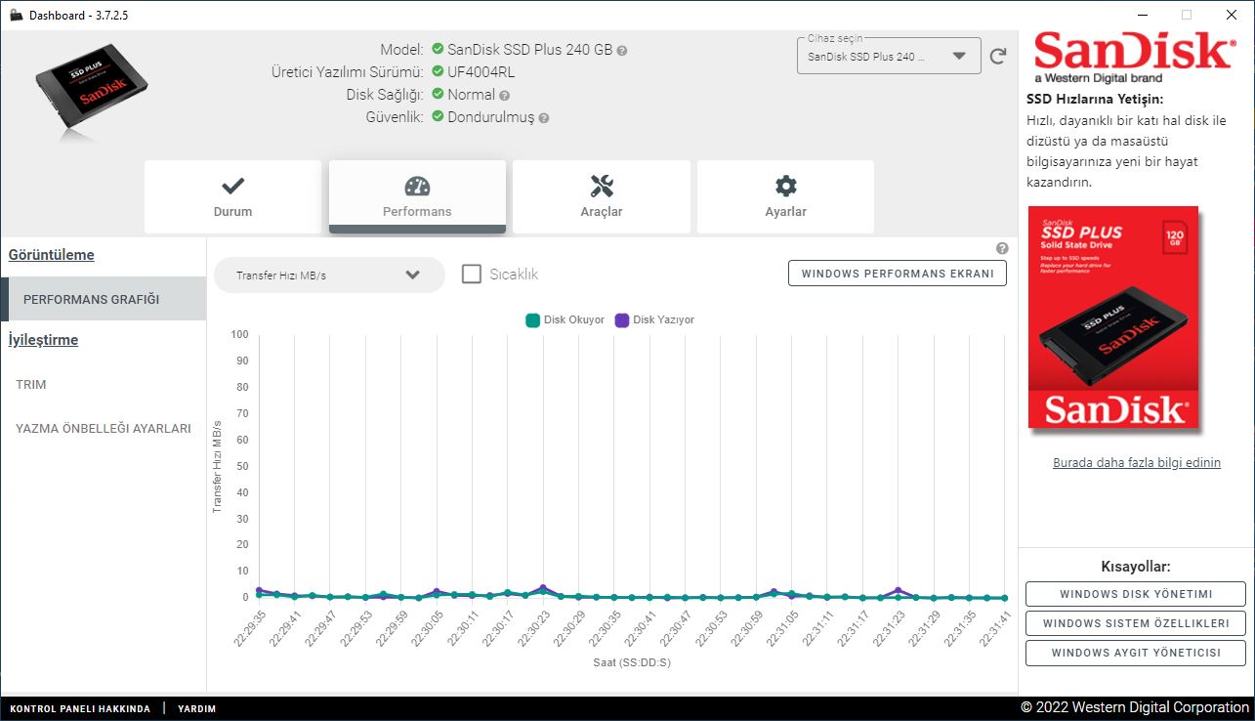Select the Performans tab
1255x721 pixels.
(x=417, y=196)
